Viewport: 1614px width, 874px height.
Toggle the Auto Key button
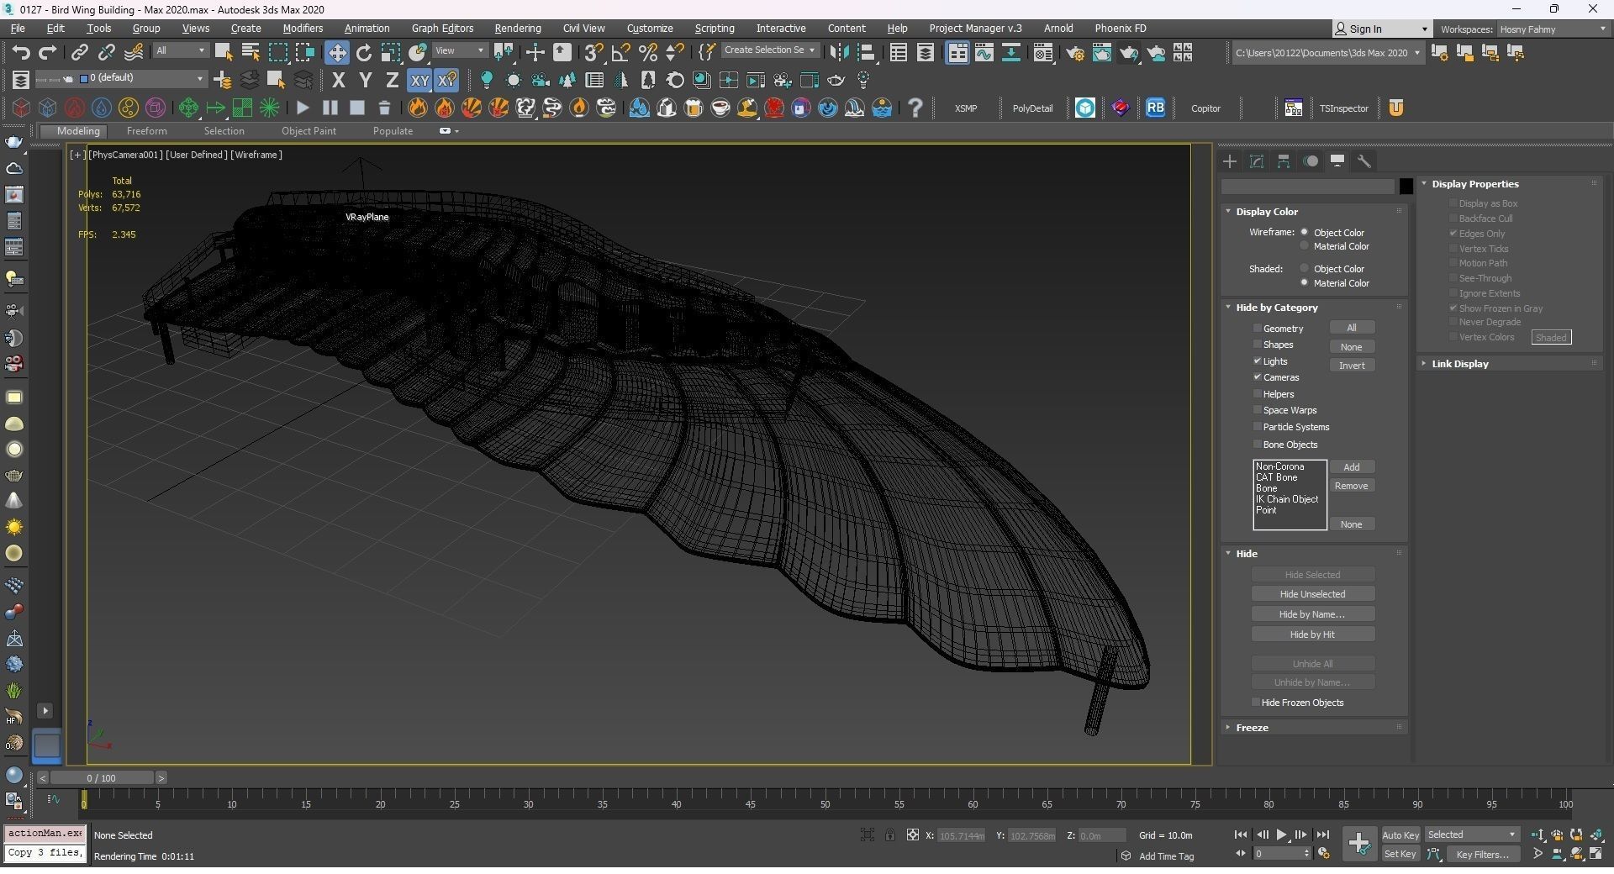tap(1400, 835)
